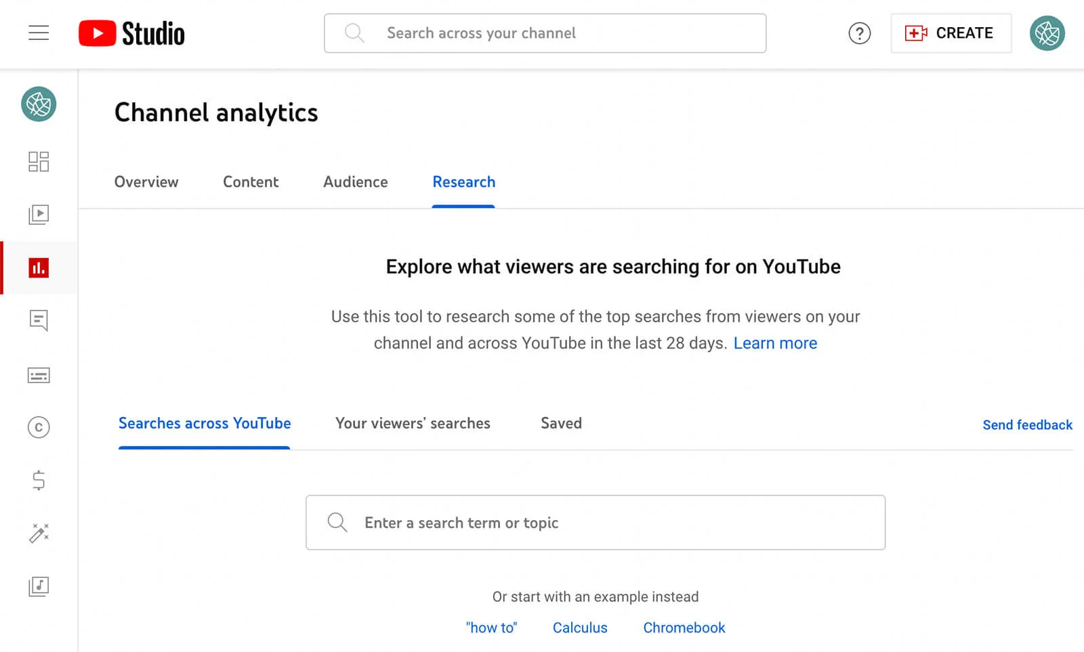
Task: Open the Audio library icon
Action: (x=39, y=586)
